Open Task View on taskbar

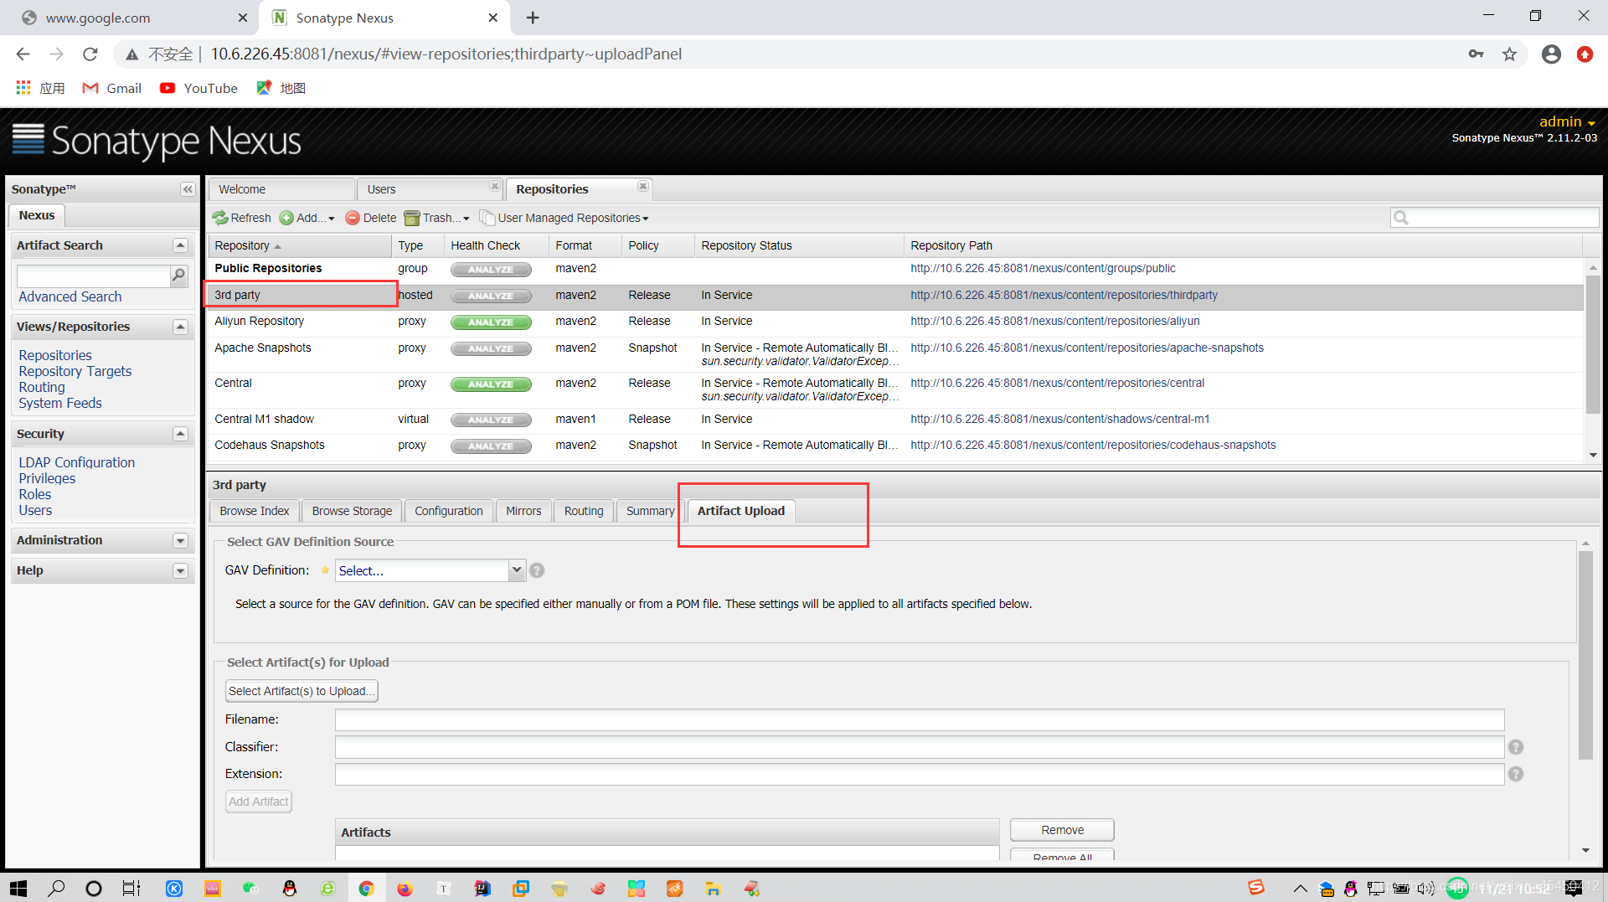pyautogui.click(x=131, y=889)
